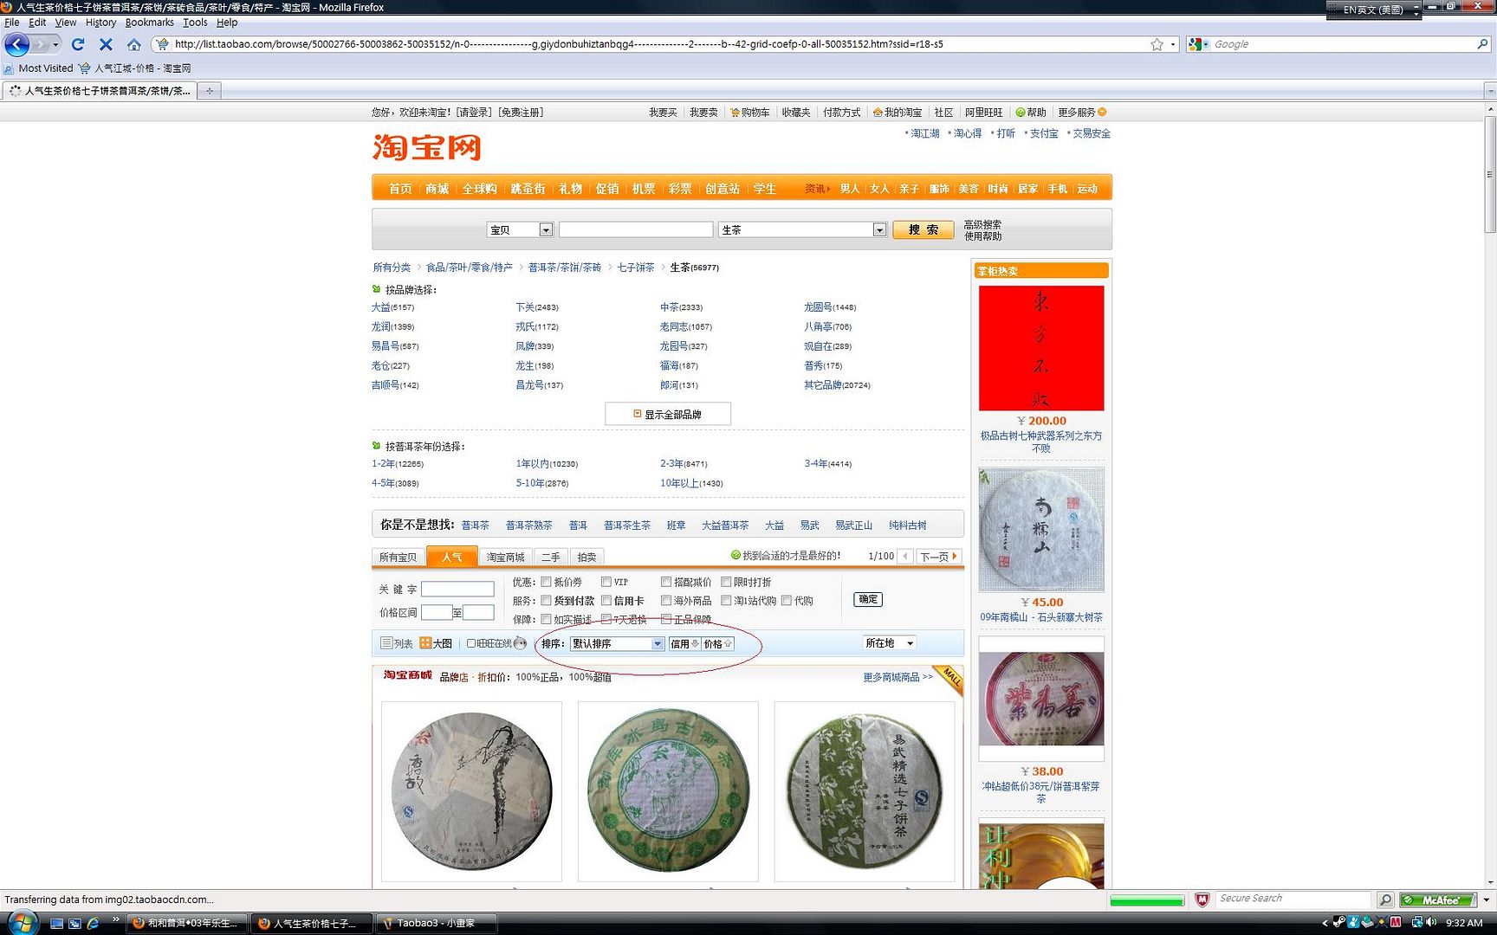Click 下一页 next page button
This screenshot has width=1497, height=935.
(x=938, y=556)
